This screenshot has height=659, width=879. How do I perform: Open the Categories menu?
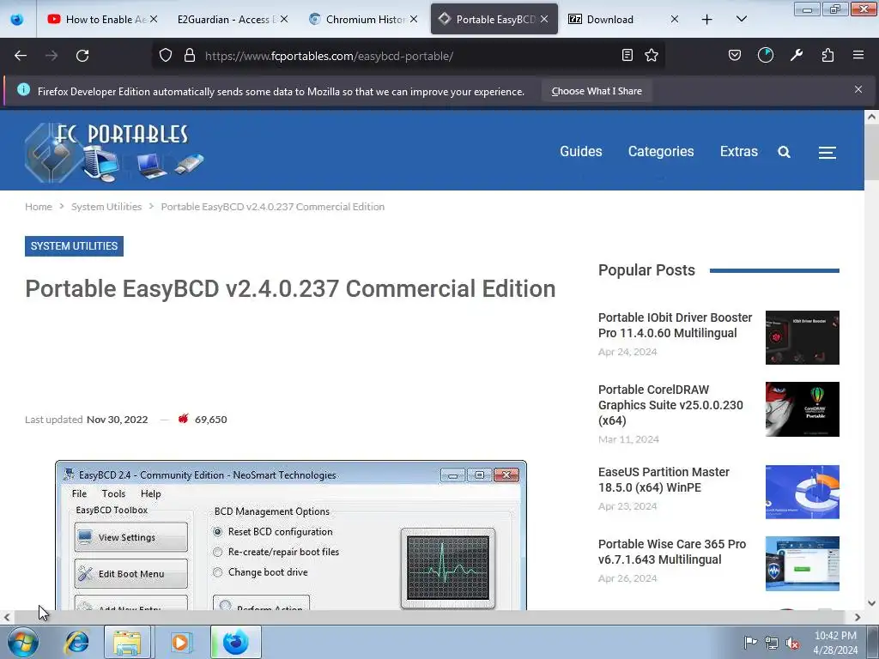click(x=661, y=151)
